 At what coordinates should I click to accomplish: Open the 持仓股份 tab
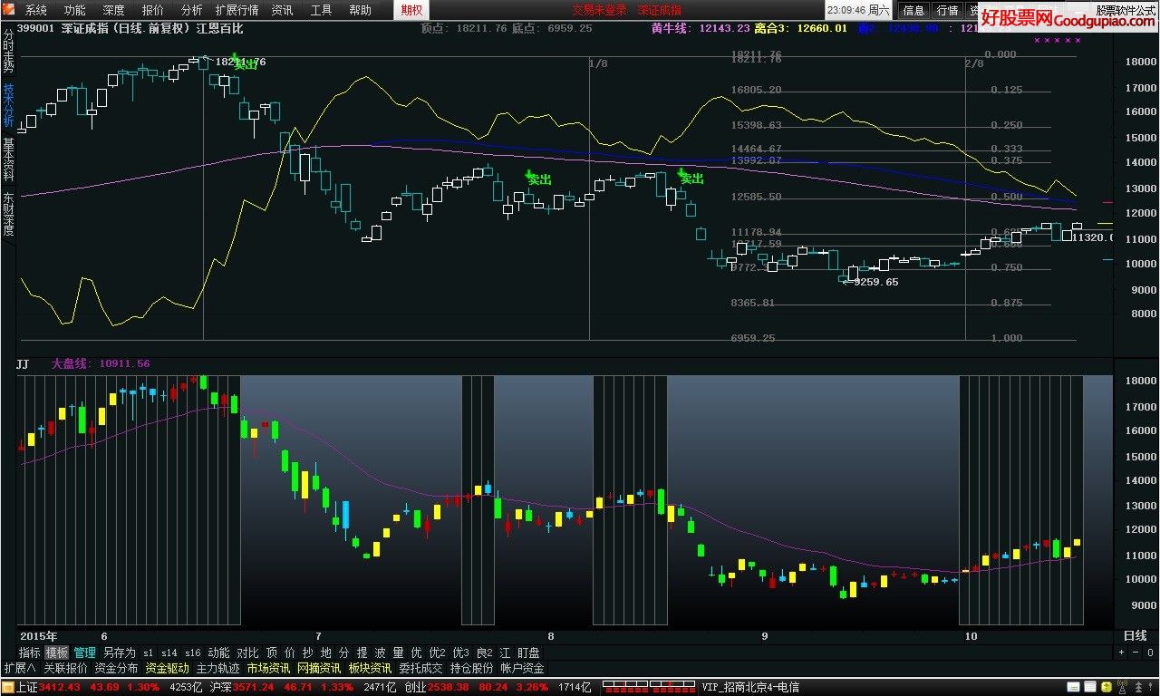tap(471, 669)
